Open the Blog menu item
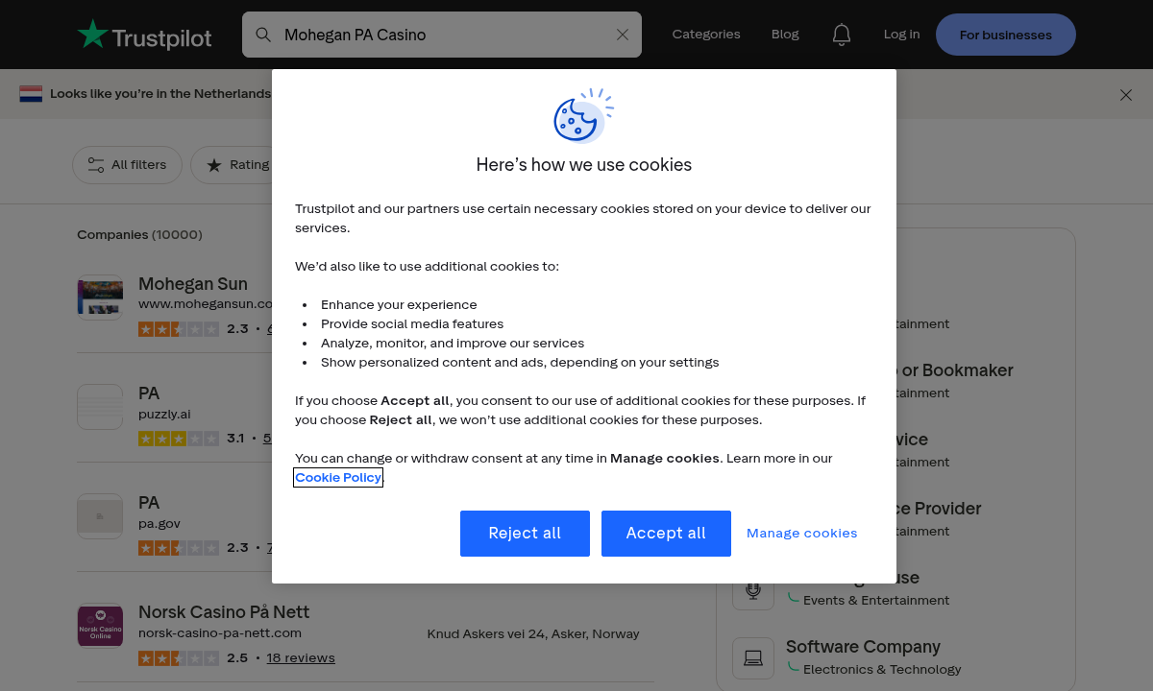This screenshot has height=691, width=1153. 785,34
